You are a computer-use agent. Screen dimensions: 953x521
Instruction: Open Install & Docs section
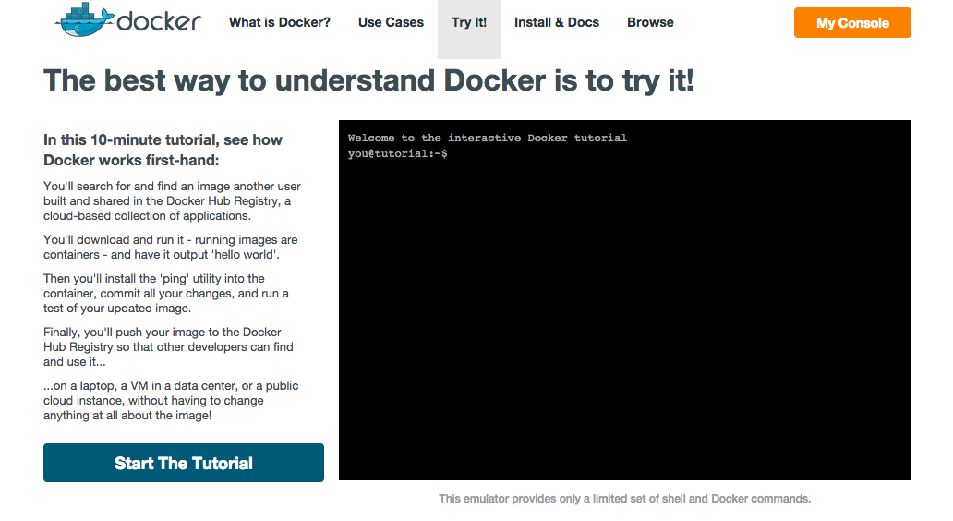coord(557,22)
